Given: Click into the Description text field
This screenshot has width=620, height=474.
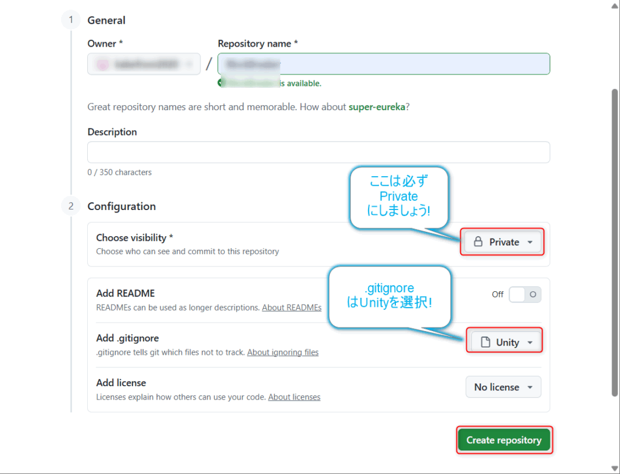Looking at the screenshot, I should pyautogui.click(x=318, y=152).
